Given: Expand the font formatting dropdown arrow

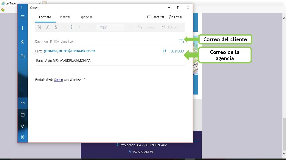Looking at the screenshot, I should click(x=64, y=27).
